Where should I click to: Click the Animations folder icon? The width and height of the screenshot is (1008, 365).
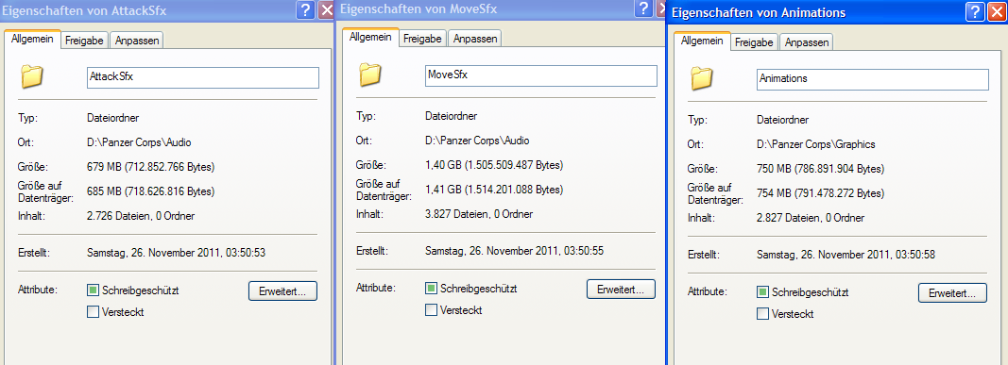[x=701, y=78]
